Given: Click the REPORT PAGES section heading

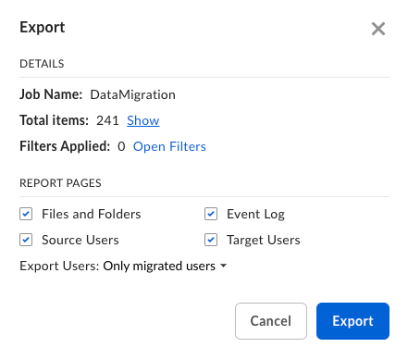Looking at the screenshot, I should (x=60, y=183).
